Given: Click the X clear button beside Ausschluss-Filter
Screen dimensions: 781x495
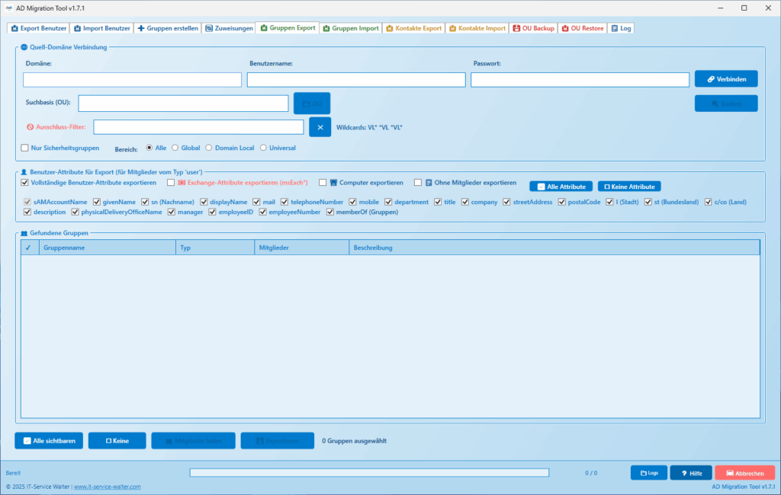Looking at the screenshot, I should [x=320, y=127].
